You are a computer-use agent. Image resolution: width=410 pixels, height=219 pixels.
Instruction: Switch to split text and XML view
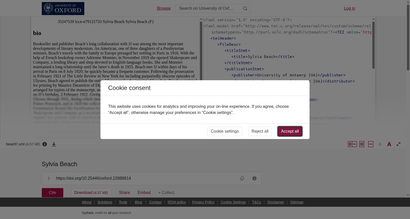pos(352,144)
